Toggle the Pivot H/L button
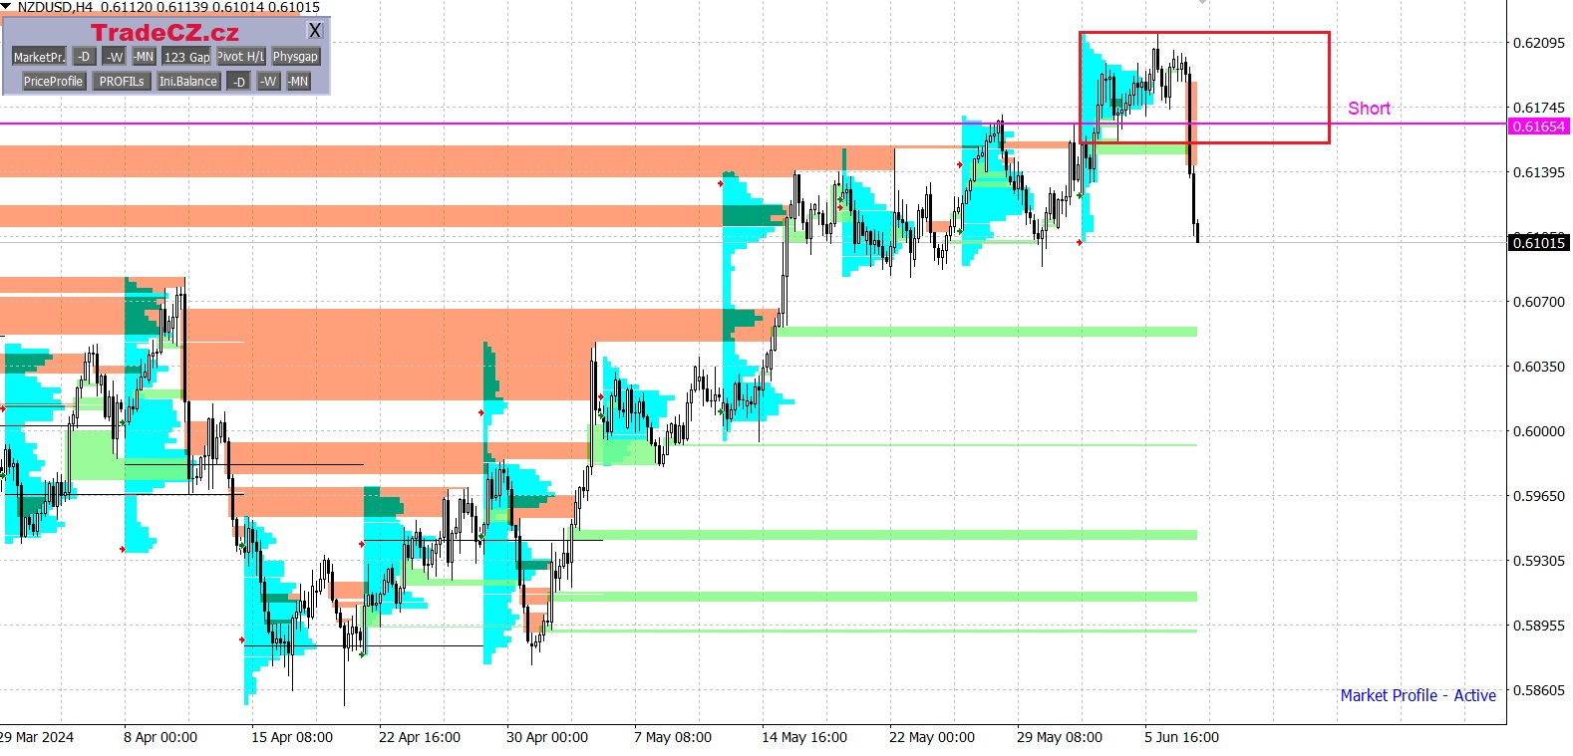This screenshot has width=1573, height=756. 241,57
